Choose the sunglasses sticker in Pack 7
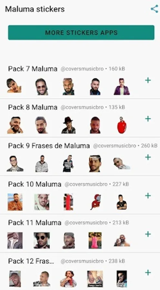The height and width of the screenshot is (290, 160). [42, 87]
